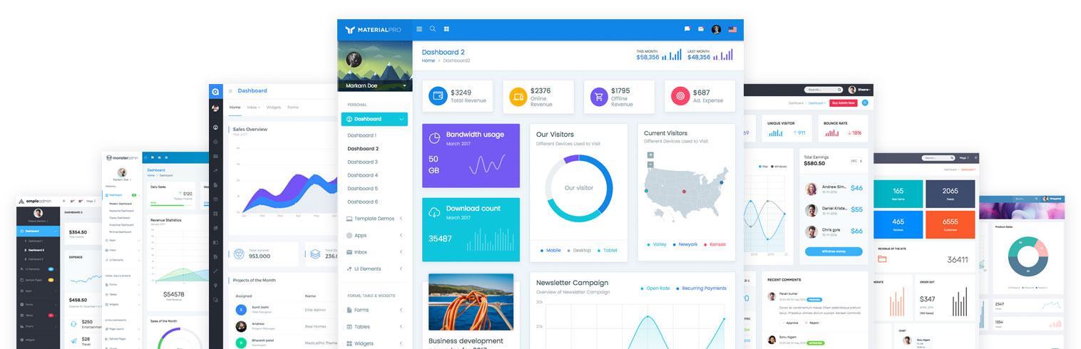1081x349 pixels.
Task: Open search via MaterialPro magnifier icon
Action: tap(433, 29)
